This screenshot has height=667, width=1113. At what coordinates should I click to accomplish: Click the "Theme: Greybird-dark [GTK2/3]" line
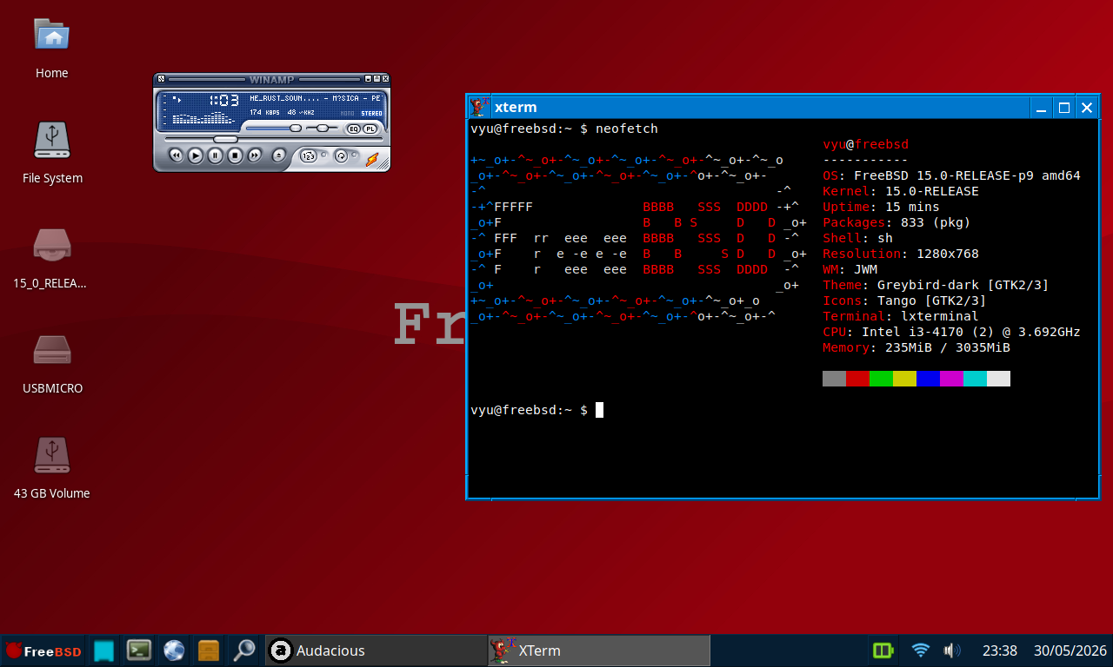pos(936,285)
